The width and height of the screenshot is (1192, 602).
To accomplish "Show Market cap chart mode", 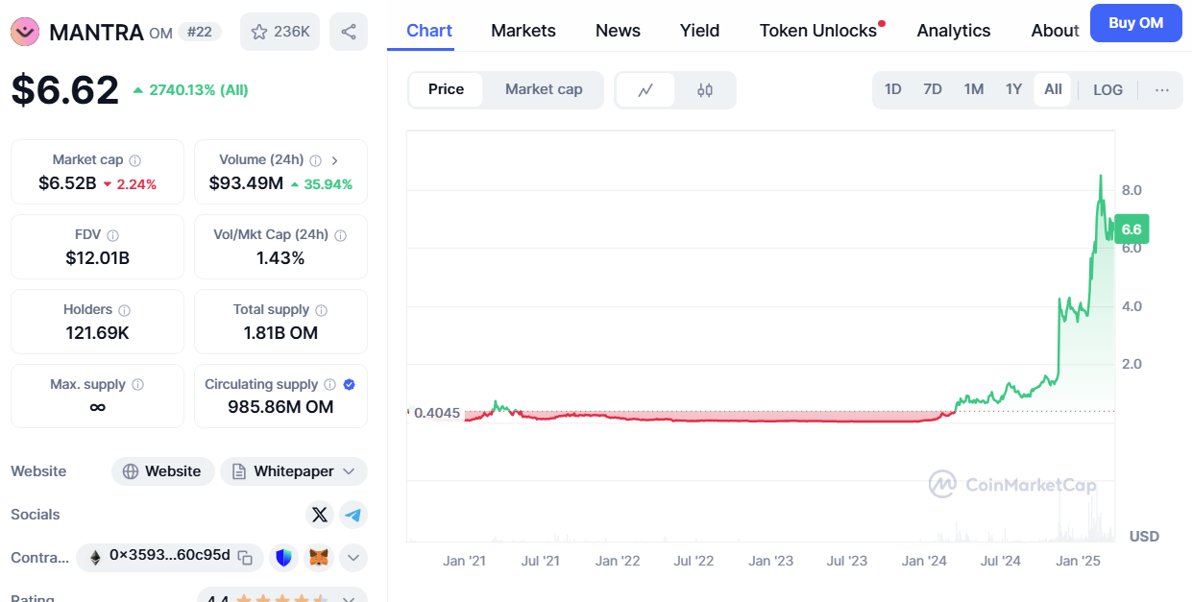I will point(544,89).
